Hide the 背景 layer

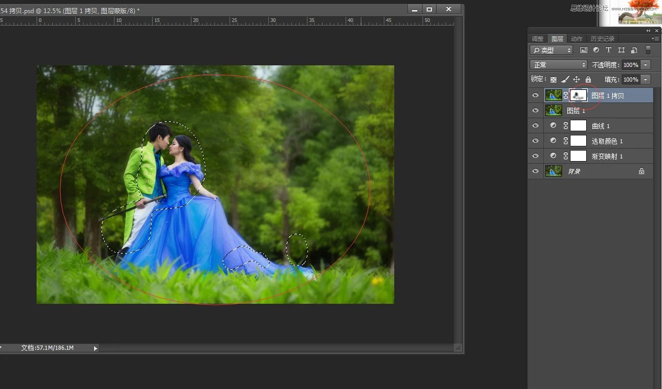[x=535, y=171]
